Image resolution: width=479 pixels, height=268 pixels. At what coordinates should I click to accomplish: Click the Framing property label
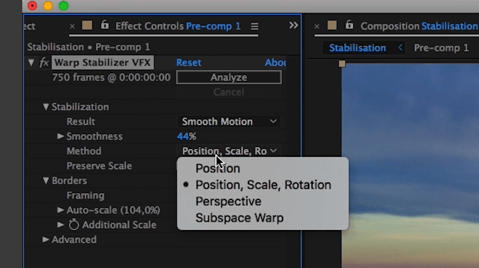pyautogui.click(x=86, y=195)
